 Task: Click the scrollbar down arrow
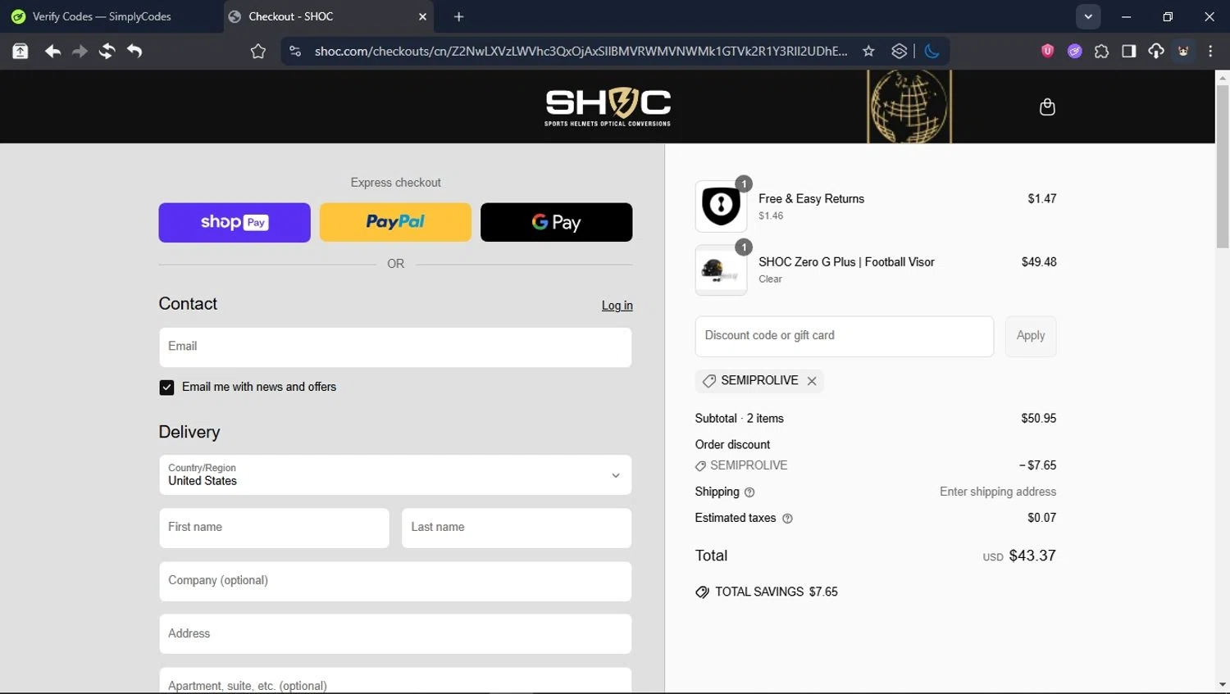1223,685
